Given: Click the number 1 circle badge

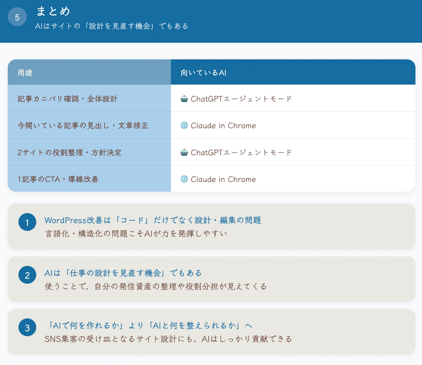Looking at the screenshot, I should point(27,222).
